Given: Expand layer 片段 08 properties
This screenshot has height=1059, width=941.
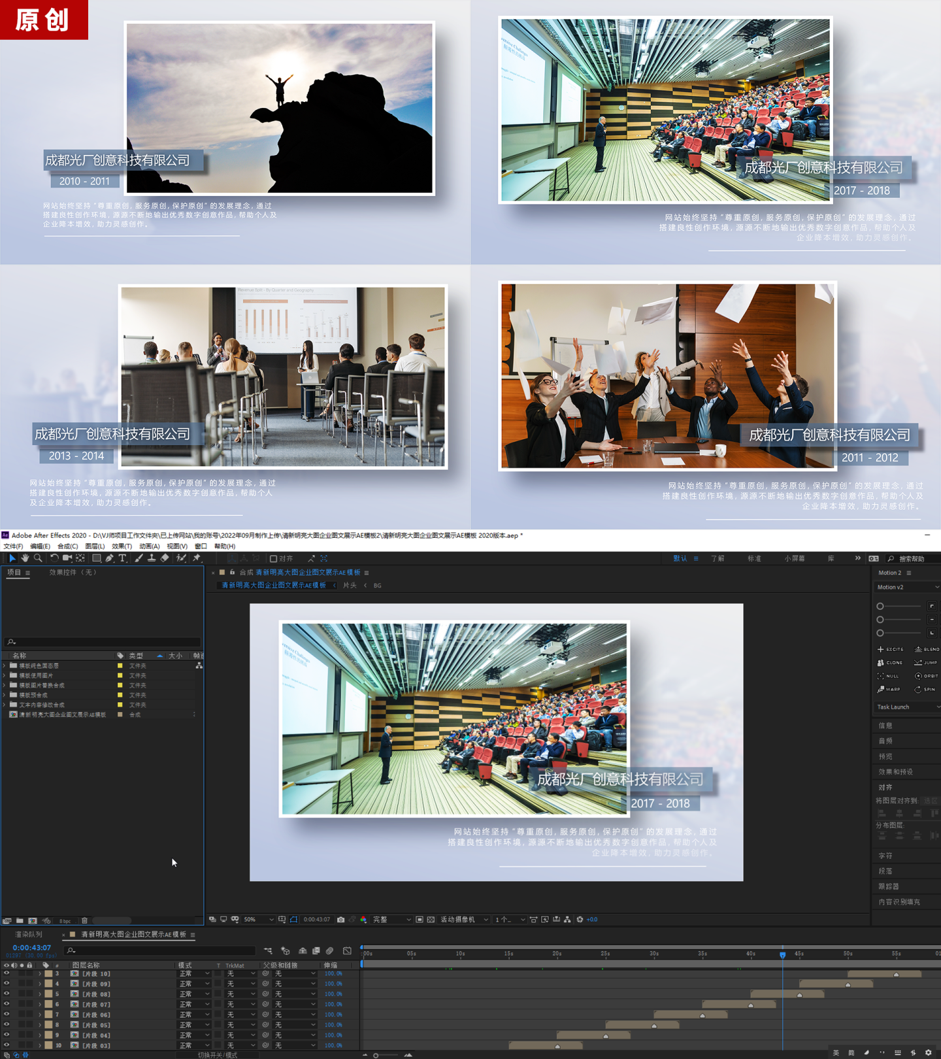Looking at the screenshot, I should pos(40,994).
